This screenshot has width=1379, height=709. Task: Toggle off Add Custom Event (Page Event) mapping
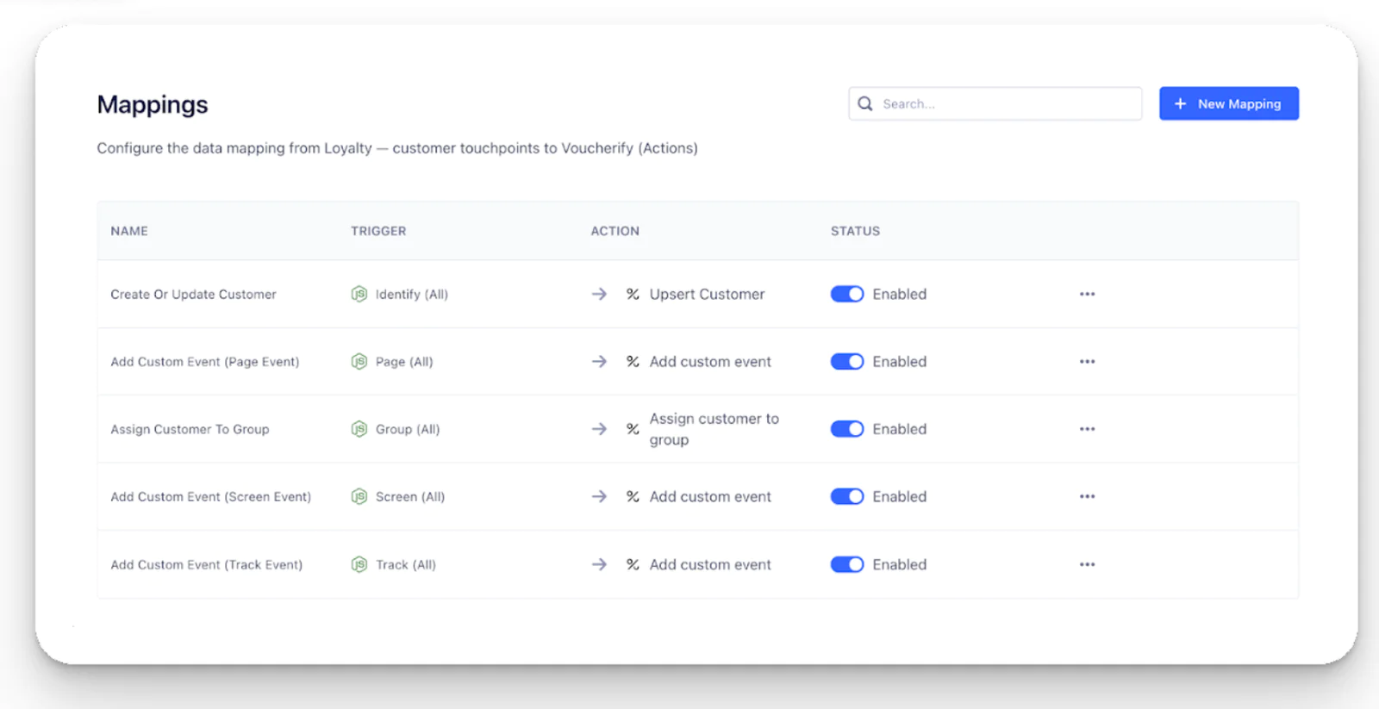tap(846, 362)
